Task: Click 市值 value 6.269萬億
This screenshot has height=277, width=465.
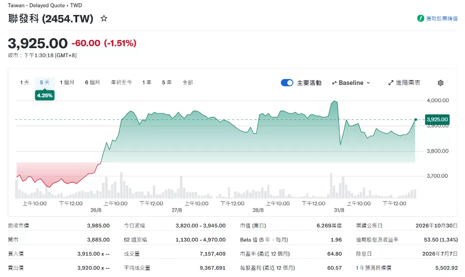Action: pos(329,225)
